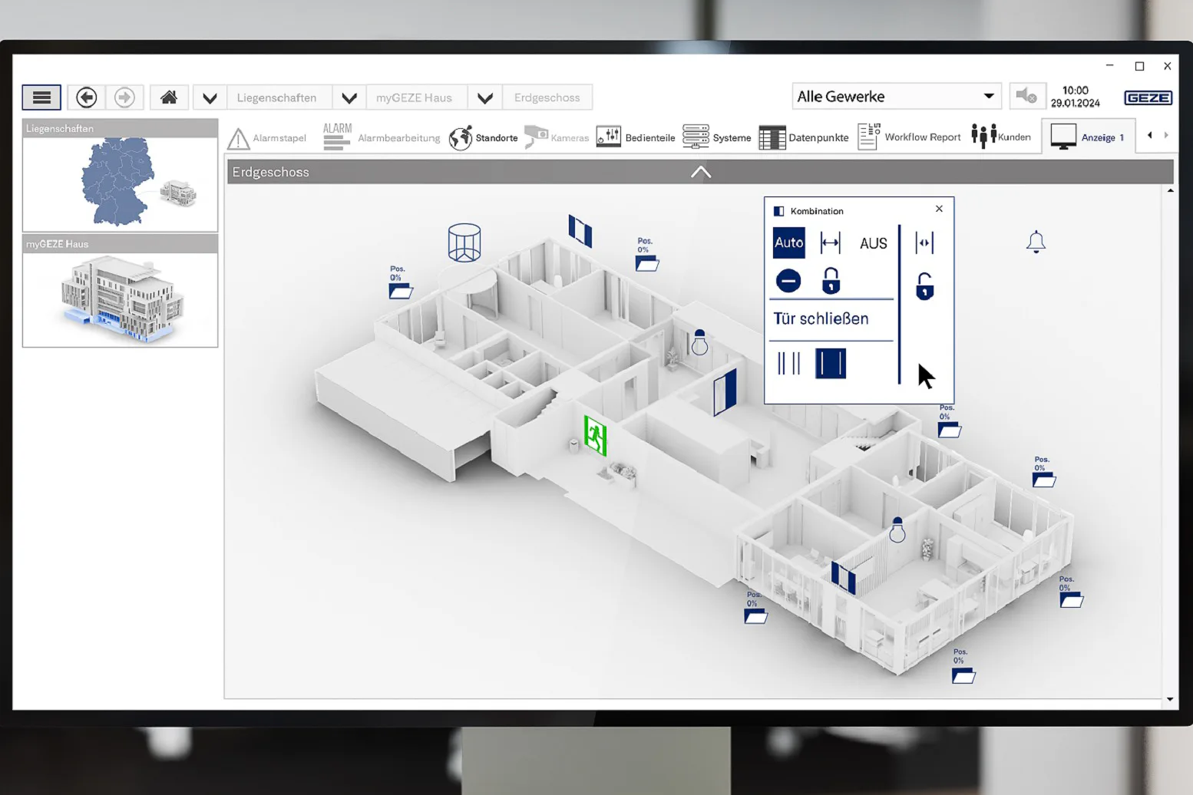This screenshot has width=1193, height=795.
Task: Select the filled closed door icon
Action: (831, 363)
